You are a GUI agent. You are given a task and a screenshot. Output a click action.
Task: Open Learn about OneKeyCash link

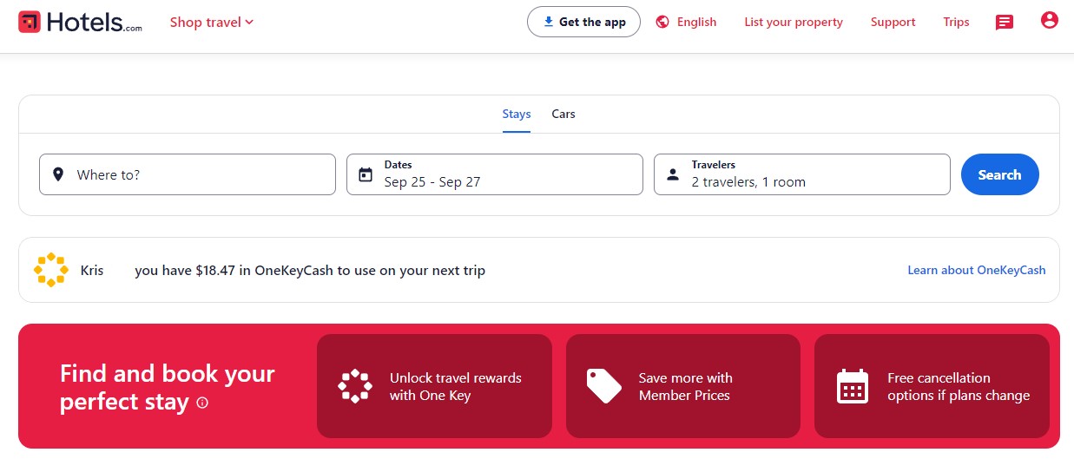976,270
